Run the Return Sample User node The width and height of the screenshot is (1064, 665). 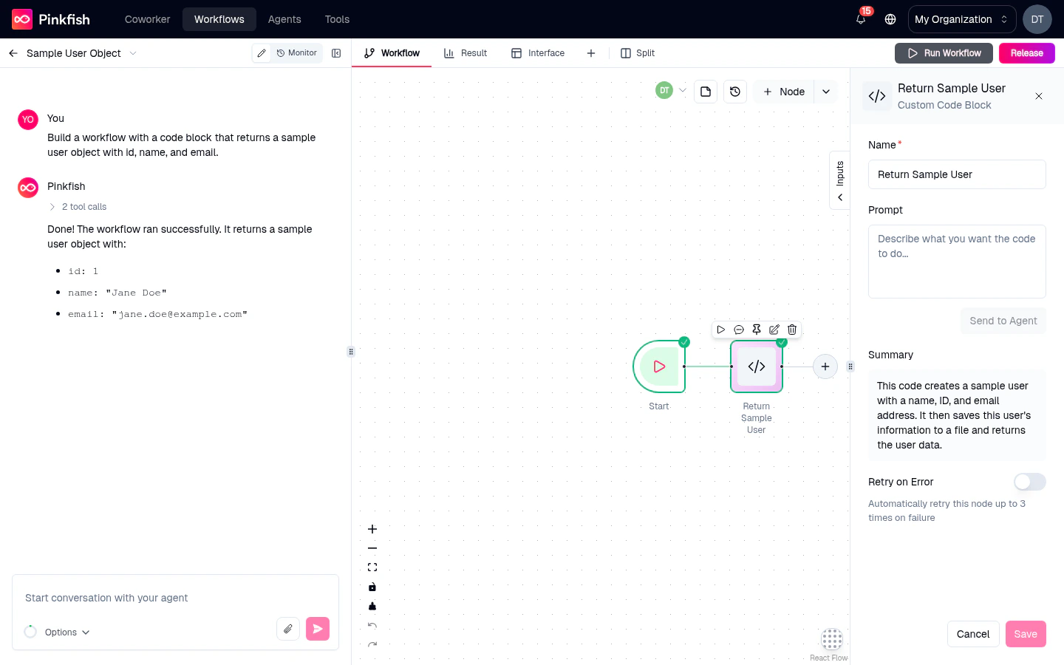[x=720, y=330]
